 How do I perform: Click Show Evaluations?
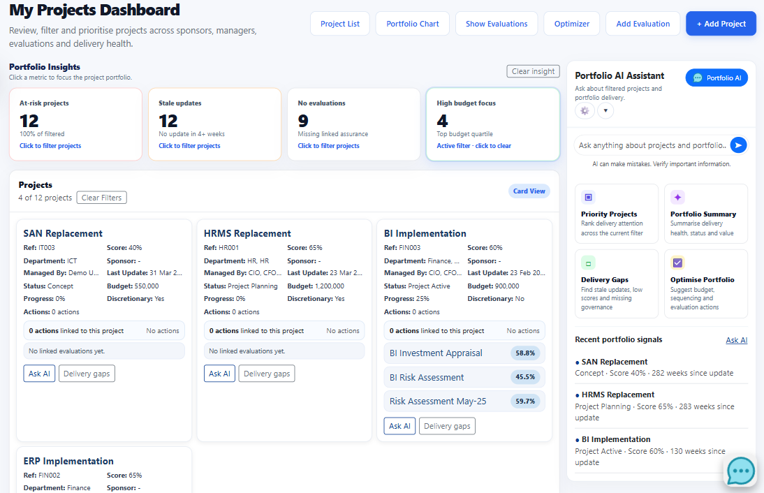pyautogui.click(x=497, y=23)
